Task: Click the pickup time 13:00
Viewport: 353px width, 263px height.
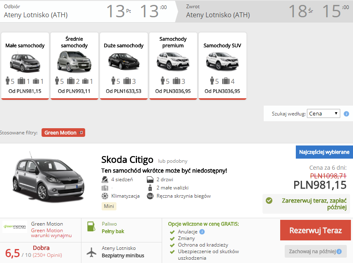Action: tap(153, 11)
